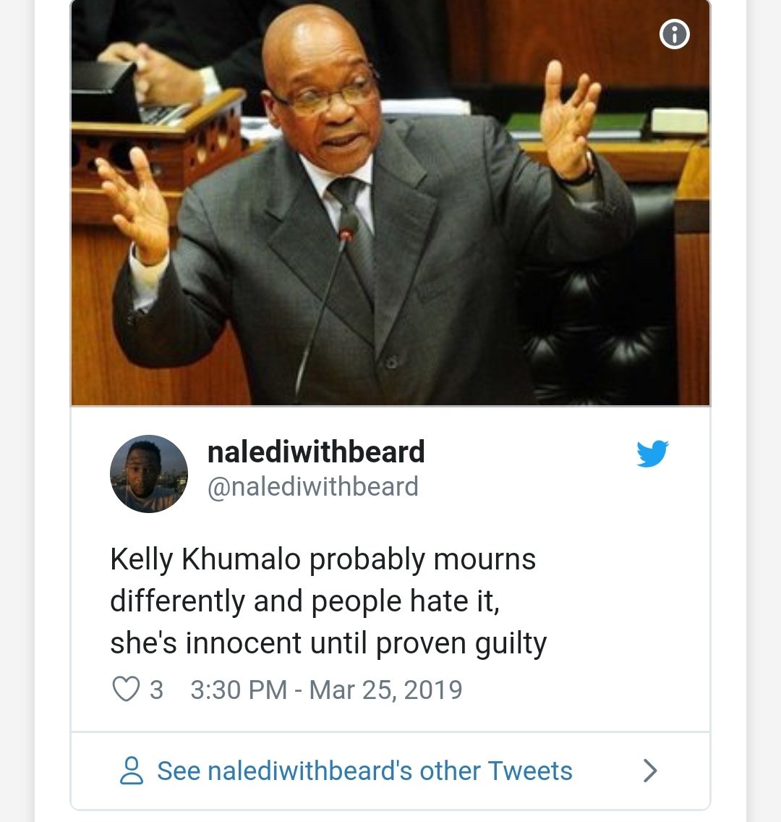Open the 3:30 PM time in the timestamp
This screenshot has width=781, height=822.
[238, 690]
